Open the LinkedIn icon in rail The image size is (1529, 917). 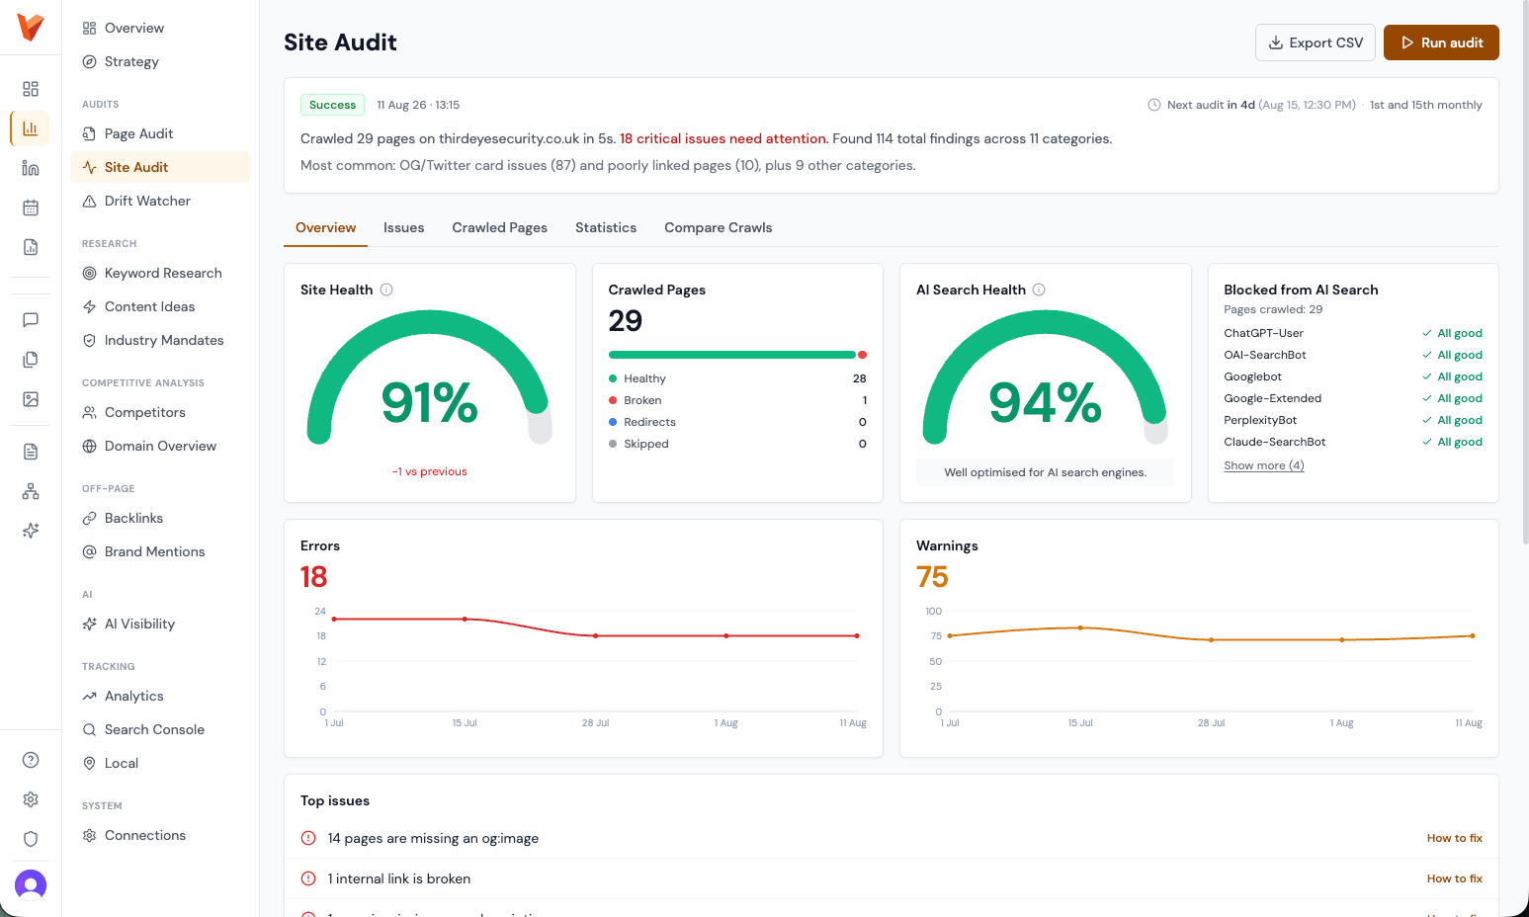31,168
